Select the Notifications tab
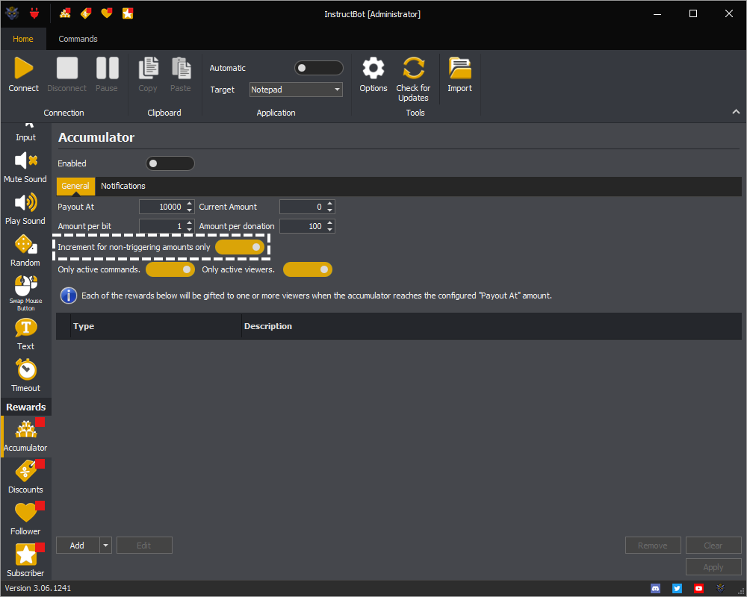The height and width of the screenshot is (597, 747). pyautogui.click(x=123, y=186)
